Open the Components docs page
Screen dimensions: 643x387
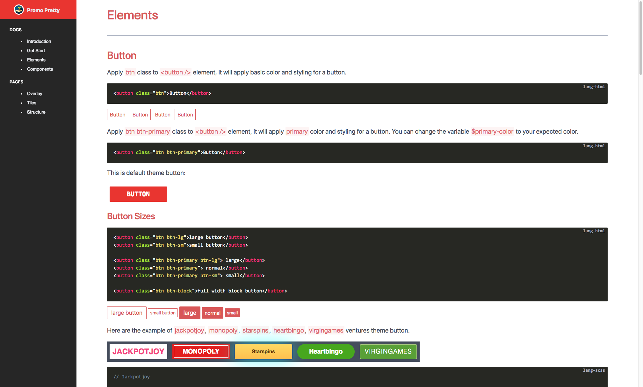[40, 69]
